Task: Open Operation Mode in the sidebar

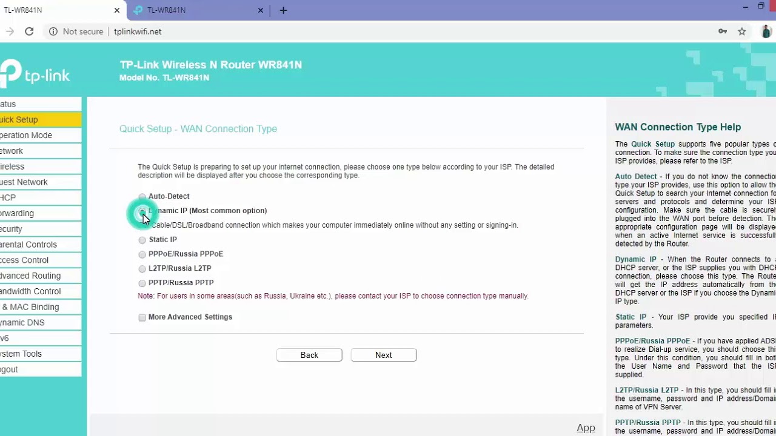Action: click(41, 136)
